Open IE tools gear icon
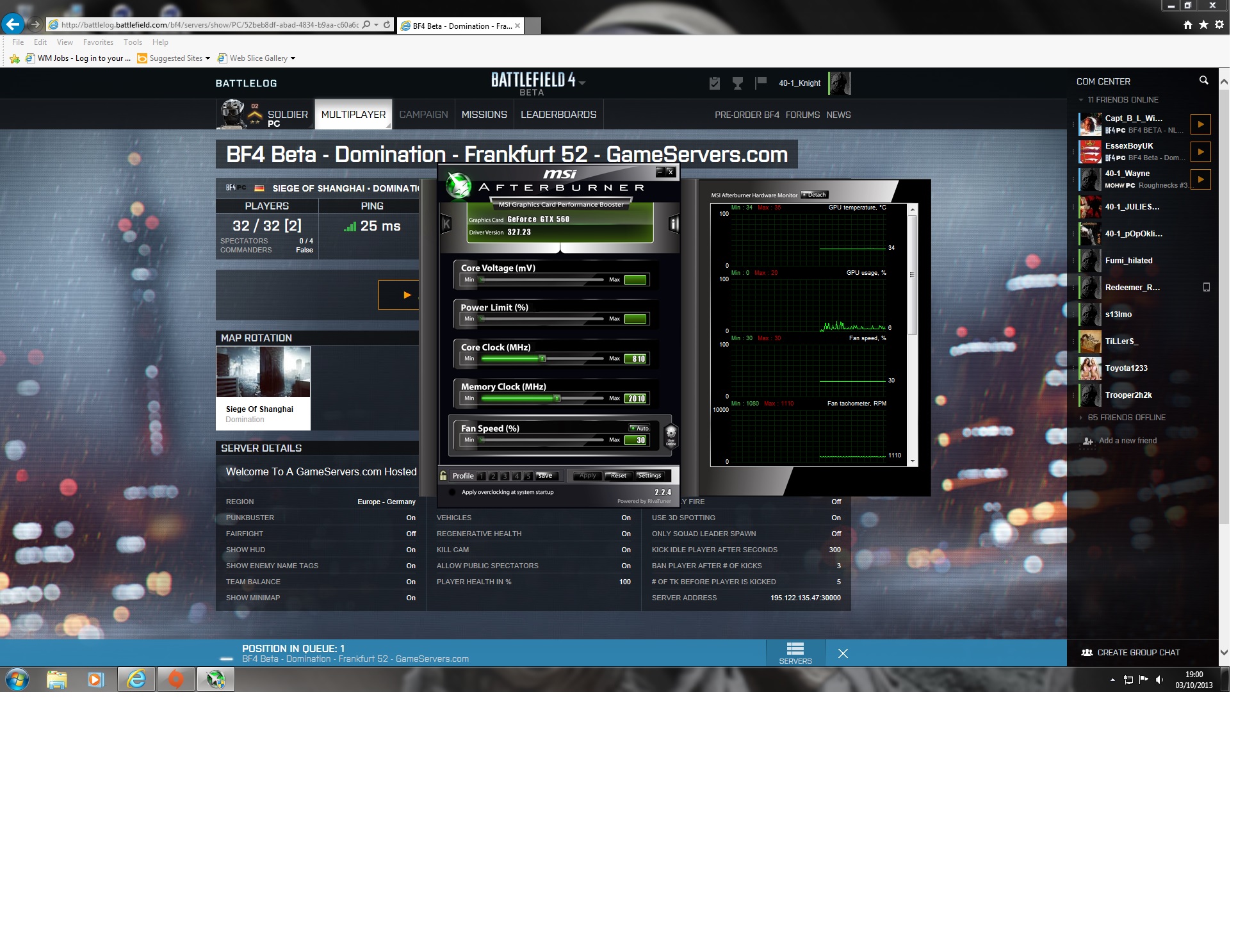 pos(1219,25)
